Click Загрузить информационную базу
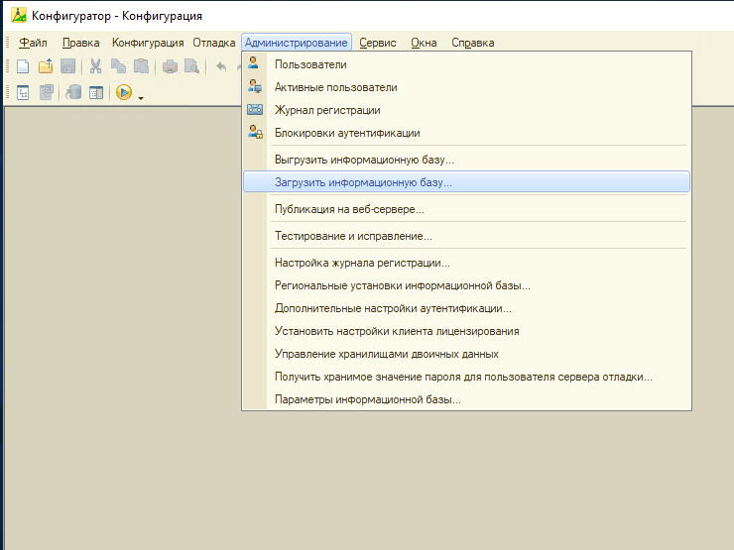Viewport: 734px width, 550px height. click(x=363, y=182)
